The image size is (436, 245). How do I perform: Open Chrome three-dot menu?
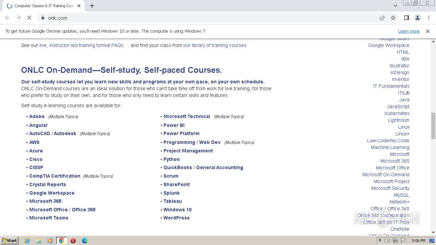click(428, 18)
